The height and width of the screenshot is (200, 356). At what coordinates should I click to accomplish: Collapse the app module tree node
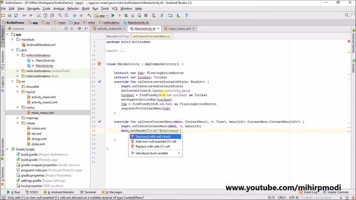point(7,34)
